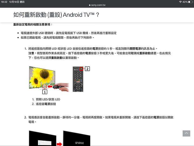Tap the back-to-top arrow button
194x146 pixels.
186,133
